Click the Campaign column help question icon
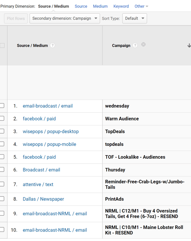191x241 pixels. [x=135, y=45]
